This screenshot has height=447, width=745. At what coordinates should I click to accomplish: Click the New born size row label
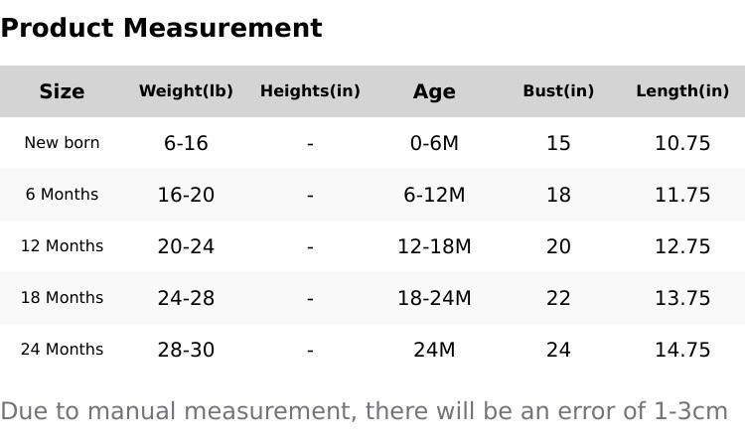[x=62, y=143]
